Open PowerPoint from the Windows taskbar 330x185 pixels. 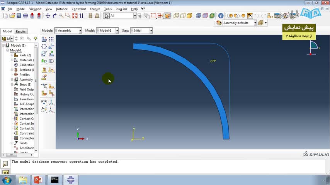(x=38, y=180)
